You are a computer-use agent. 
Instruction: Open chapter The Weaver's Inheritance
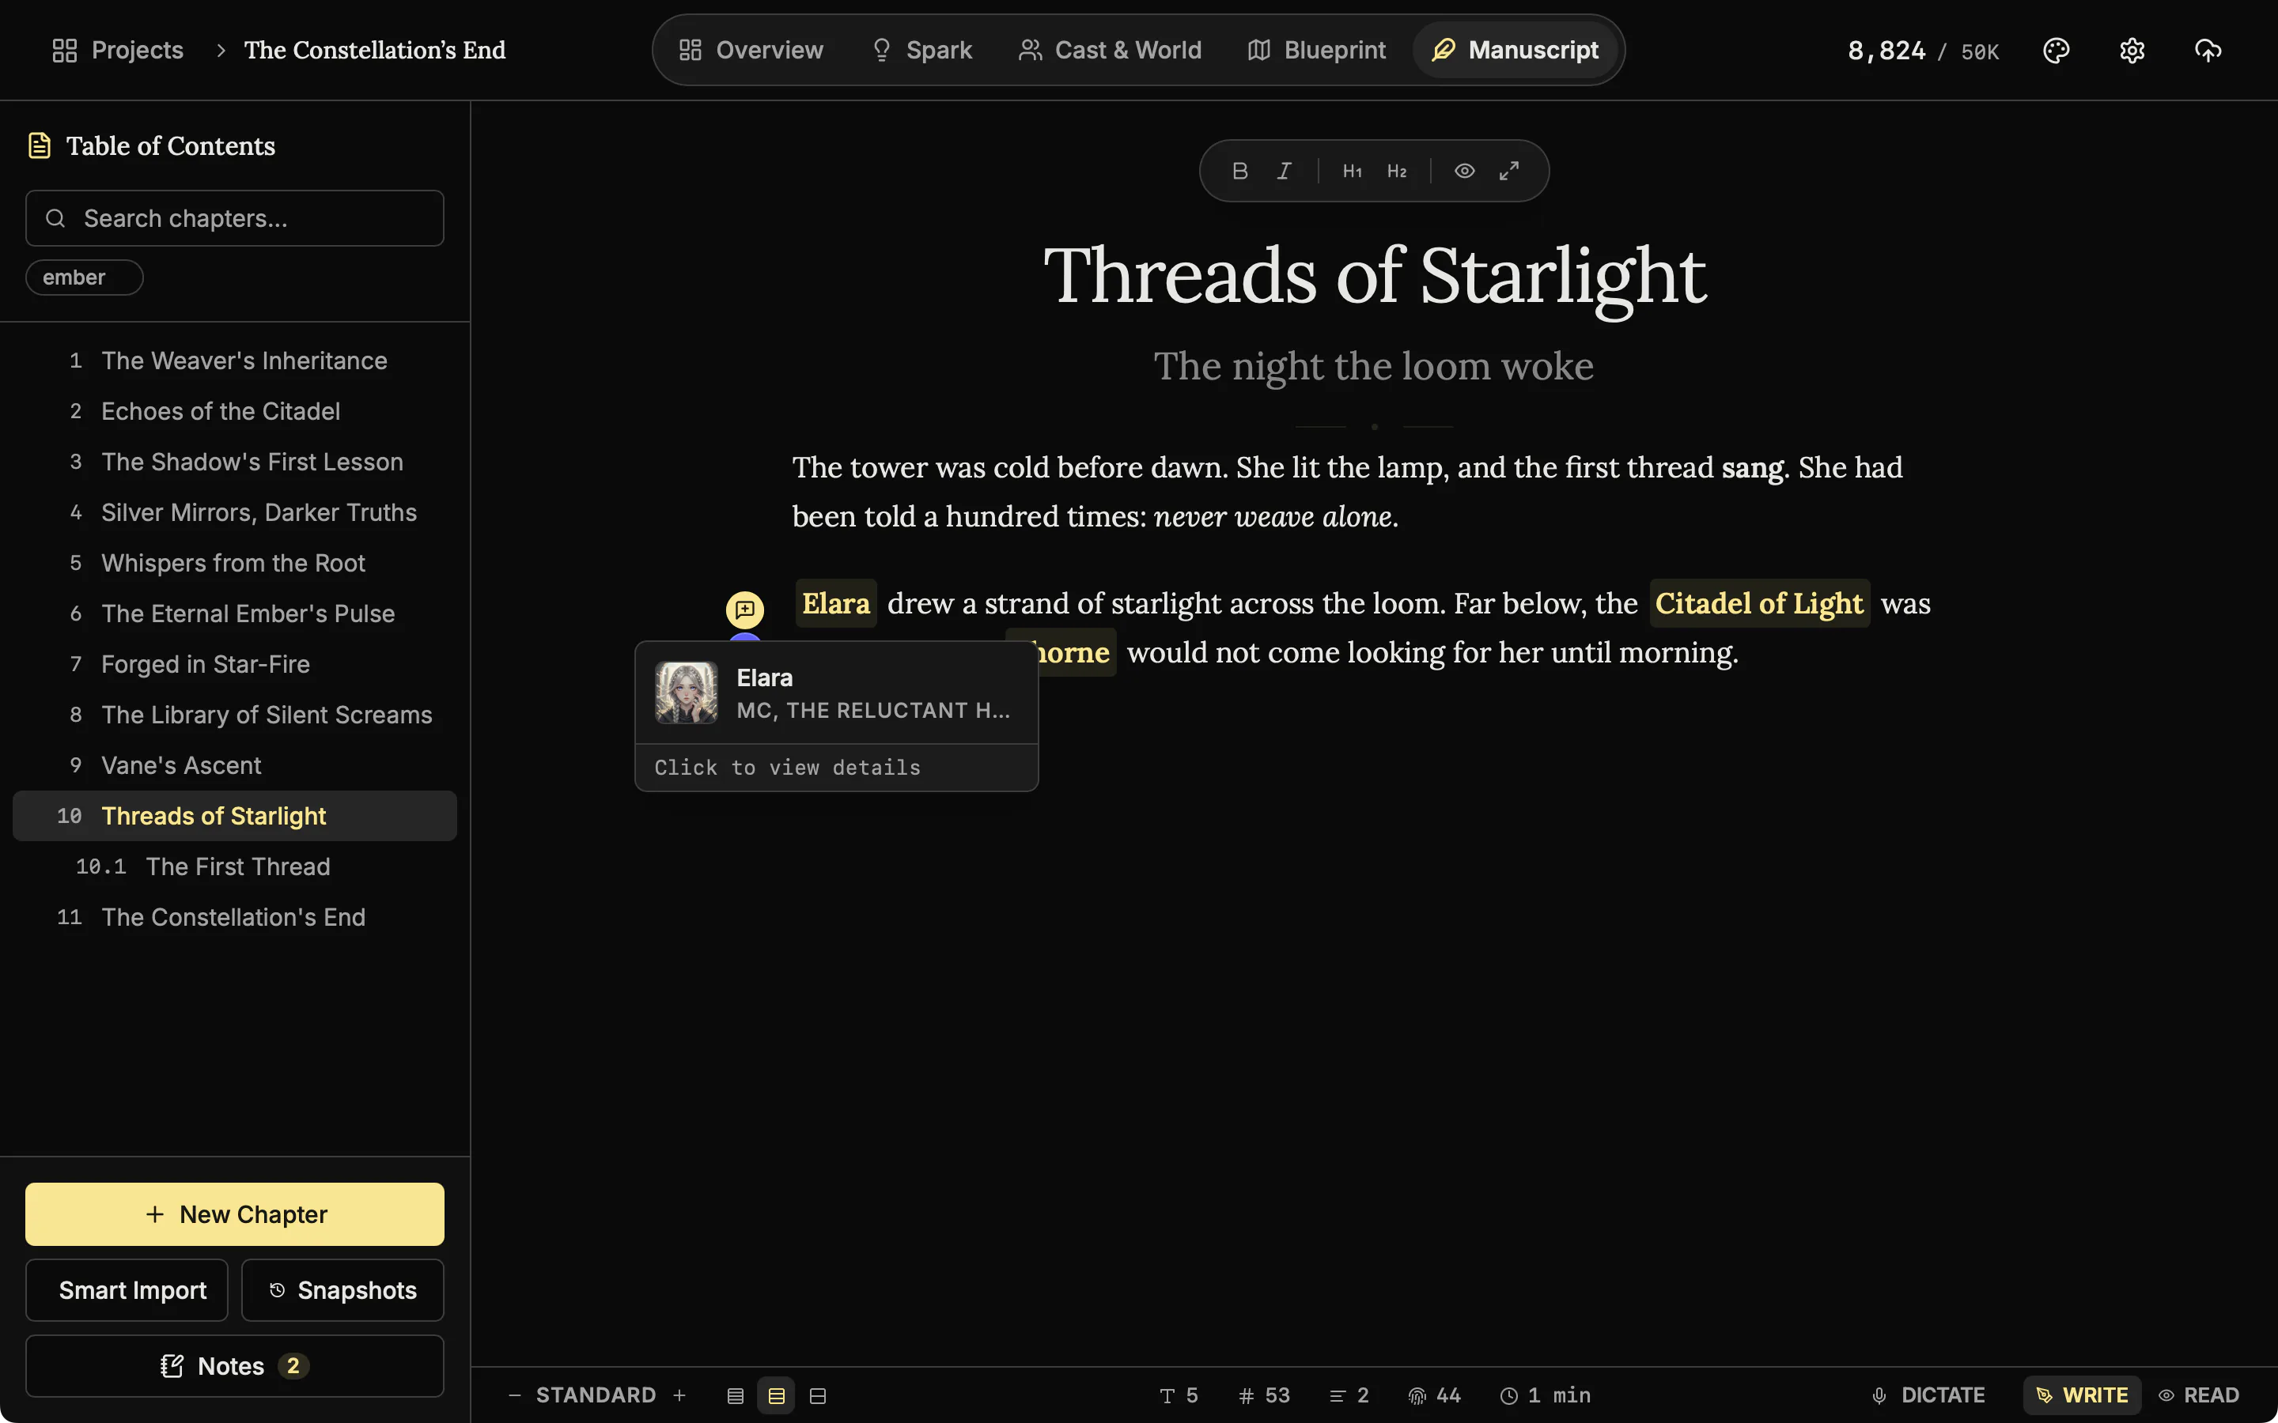234,360
